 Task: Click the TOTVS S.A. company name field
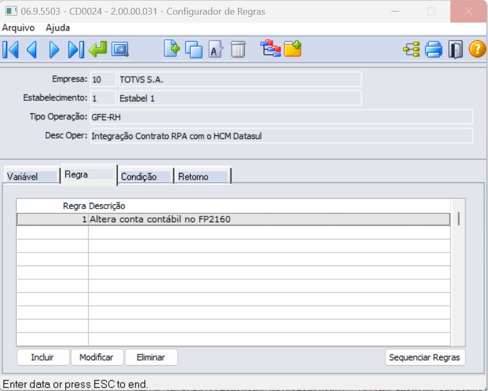[x=240, y=79]
